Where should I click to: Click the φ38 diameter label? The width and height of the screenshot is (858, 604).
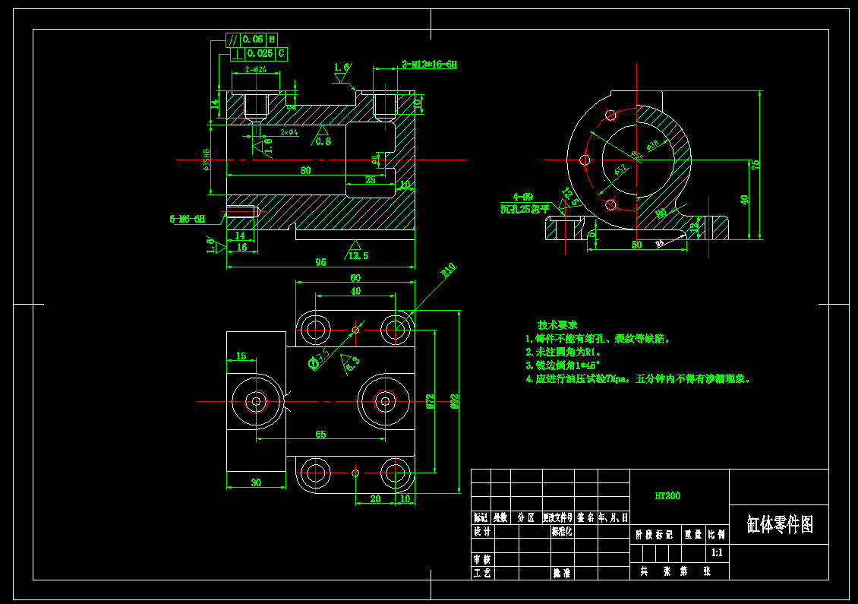(x=653, y=145)
